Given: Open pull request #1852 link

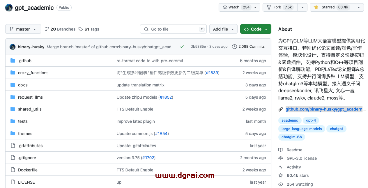Looking at the screenshot, I should point(166,97).
